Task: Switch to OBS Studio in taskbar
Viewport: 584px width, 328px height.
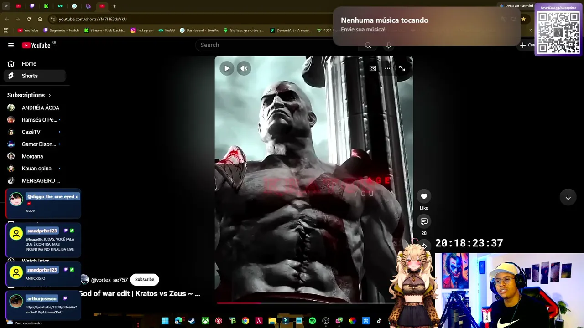Action: pos(325,321)
